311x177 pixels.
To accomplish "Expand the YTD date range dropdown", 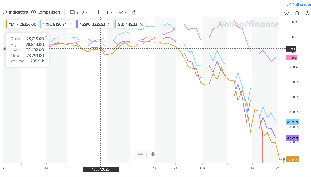I will coord(79,12).
